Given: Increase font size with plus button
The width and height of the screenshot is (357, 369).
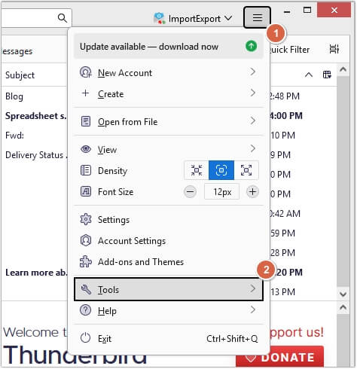Looking at the screenshot, I should click(252, 192).
